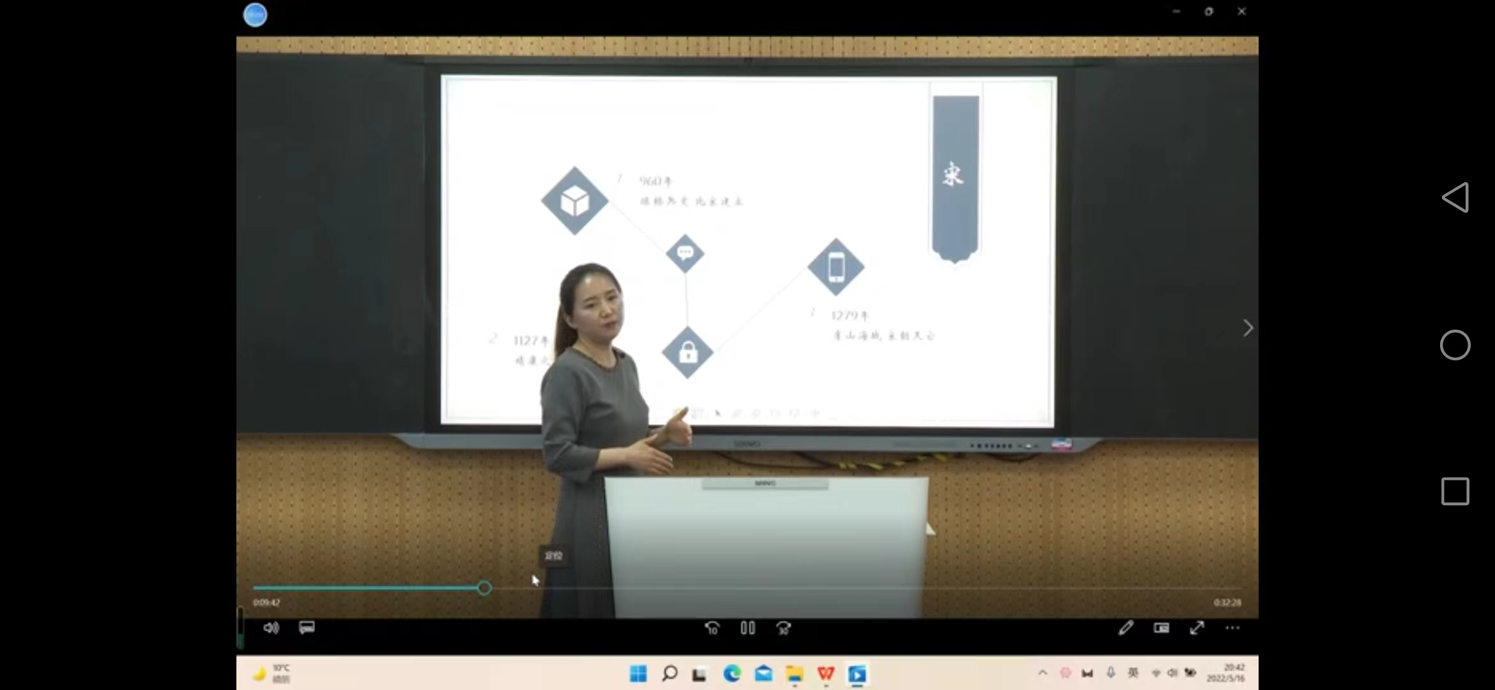Open subtitles and captions menu
The image size is (1495, 690).
point(307,628)
